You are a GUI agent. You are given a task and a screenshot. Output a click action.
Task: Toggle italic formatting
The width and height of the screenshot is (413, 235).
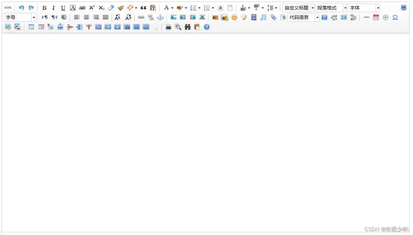pyautogui.click(x=53, y=8)
